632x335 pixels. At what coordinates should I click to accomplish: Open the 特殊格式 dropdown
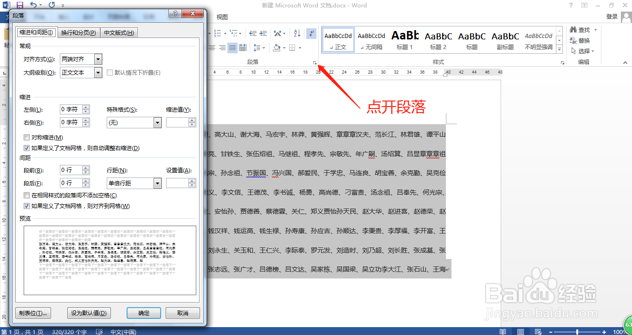[156, 122]
